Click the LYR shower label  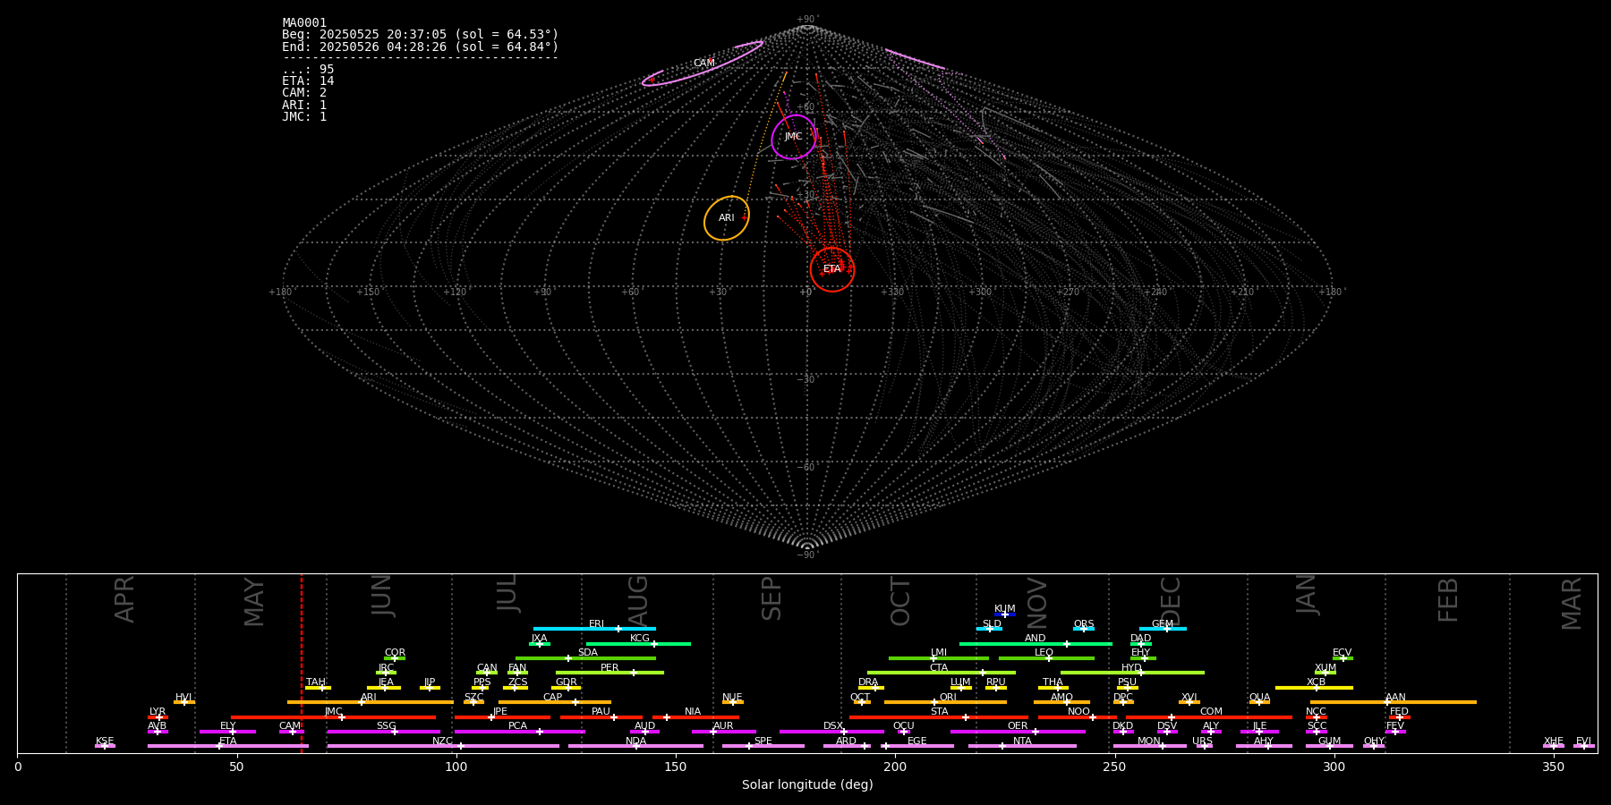click(x=158, y=712)
